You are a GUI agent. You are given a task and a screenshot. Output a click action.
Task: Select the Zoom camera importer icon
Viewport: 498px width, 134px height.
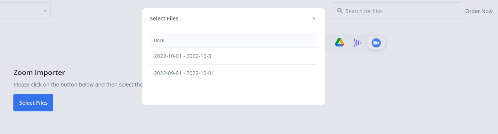coord(376,43)
